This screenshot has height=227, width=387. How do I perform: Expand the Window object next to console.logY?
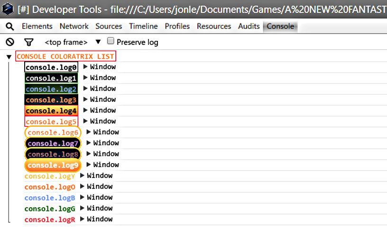click(82, 175)
